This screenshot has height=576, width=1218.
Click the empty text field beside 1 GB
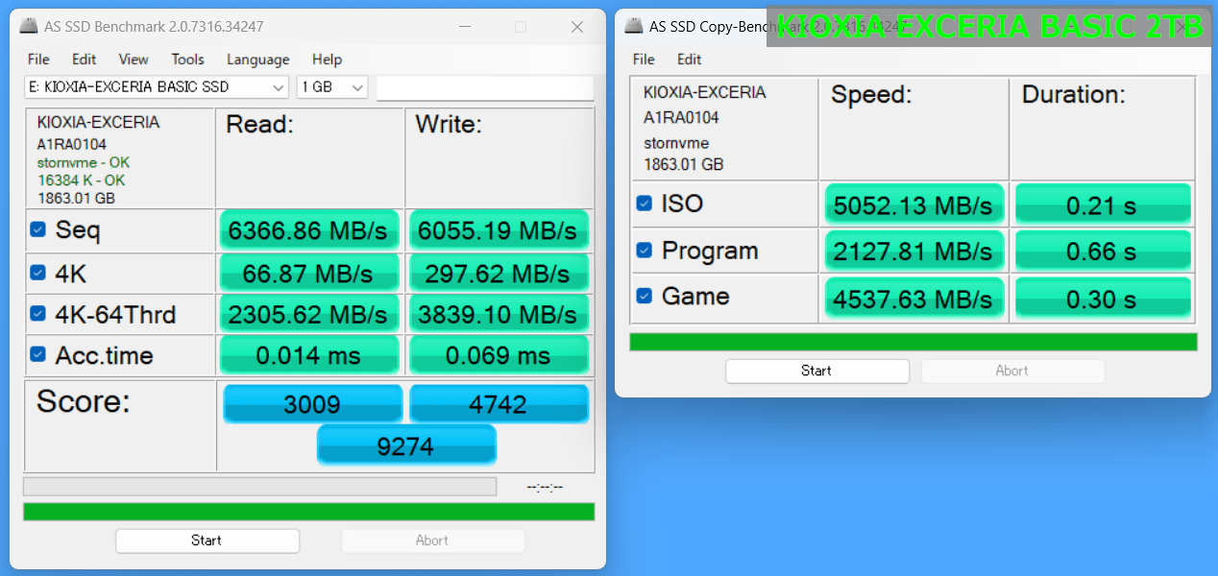tap(484, 87)
